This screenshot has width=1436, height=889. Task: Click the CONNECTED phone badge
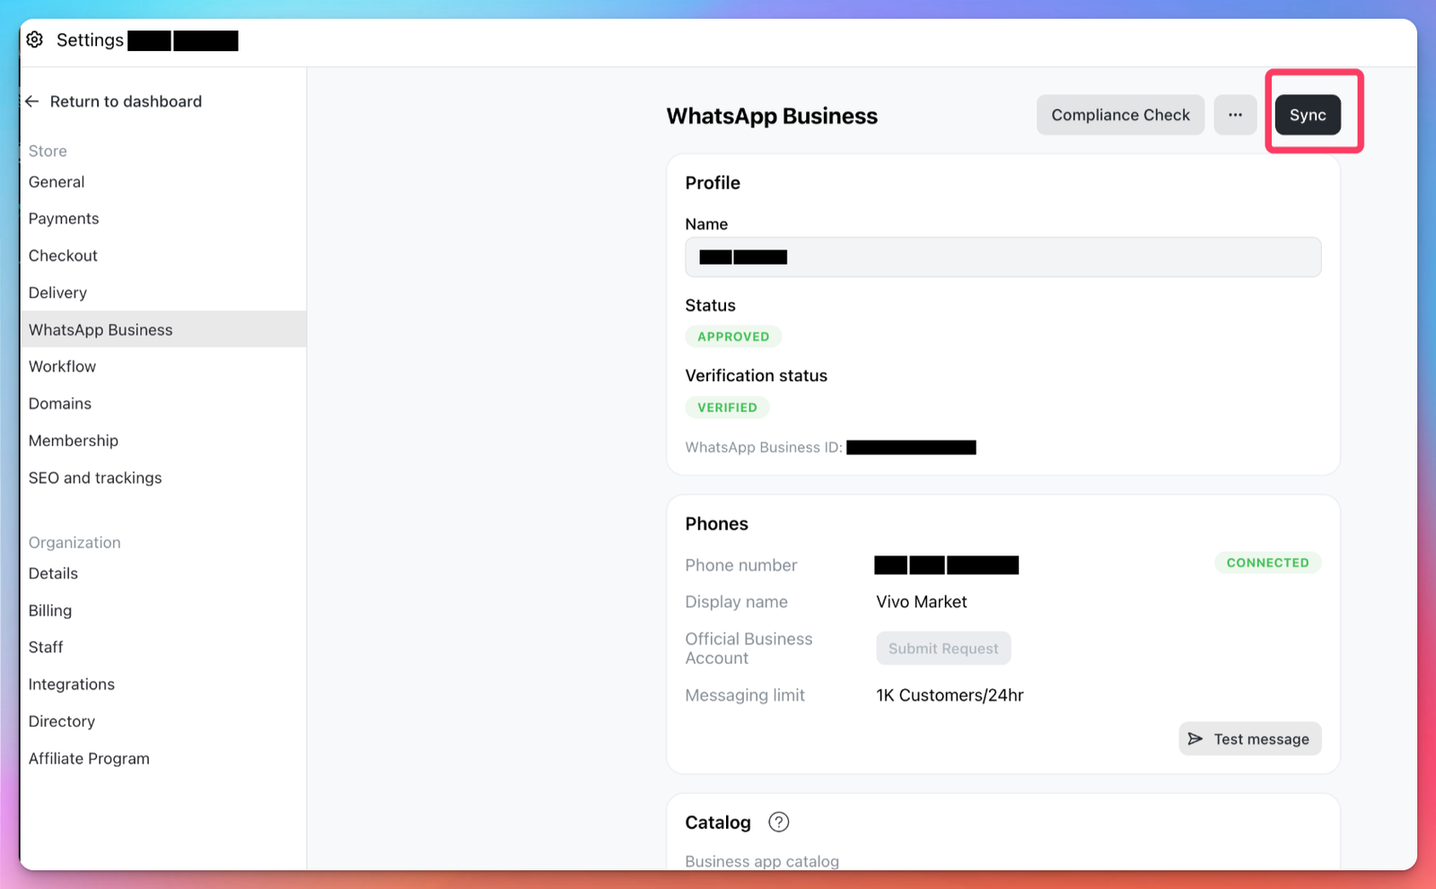(x=1267, y=562)
